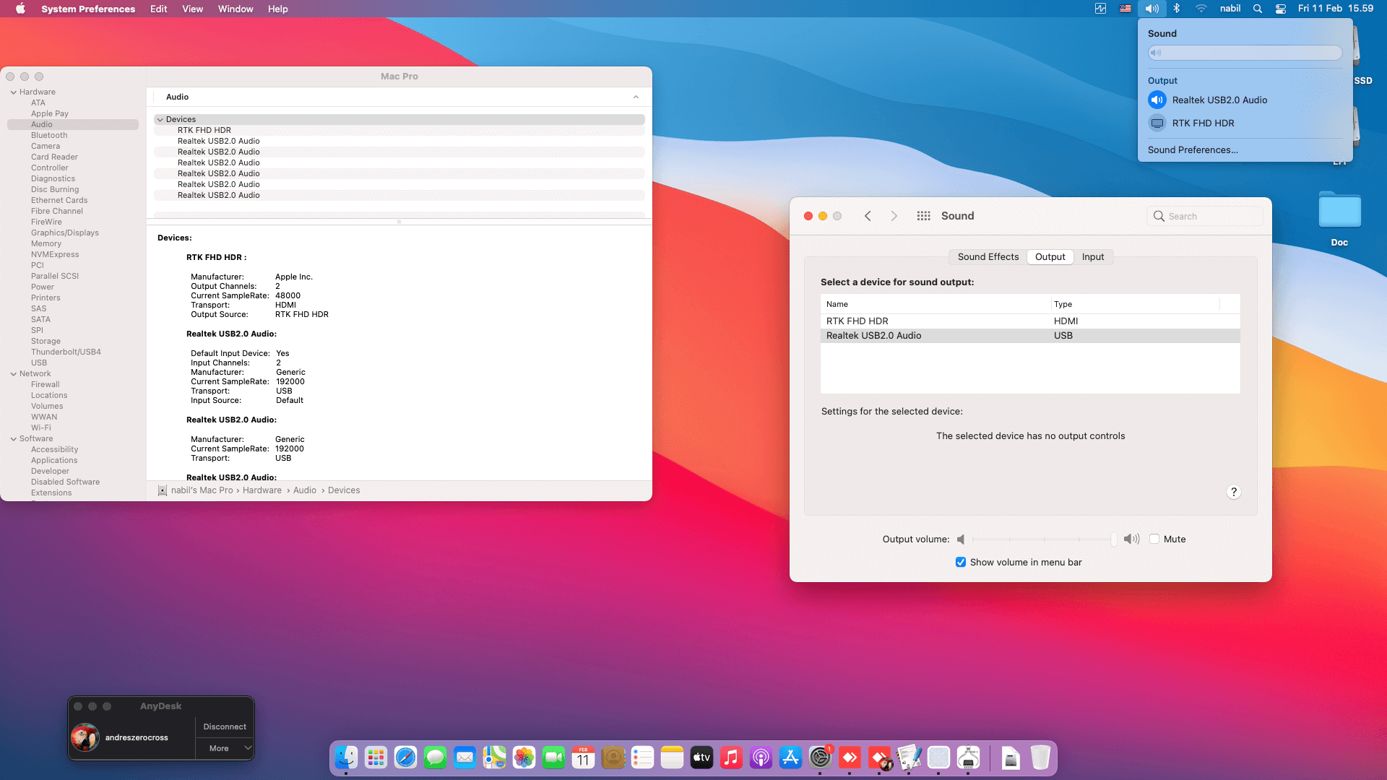This screenshot has height=780, width=1387.
Task: Uncheck Show volume in menu bar
Action: [961, 562]
